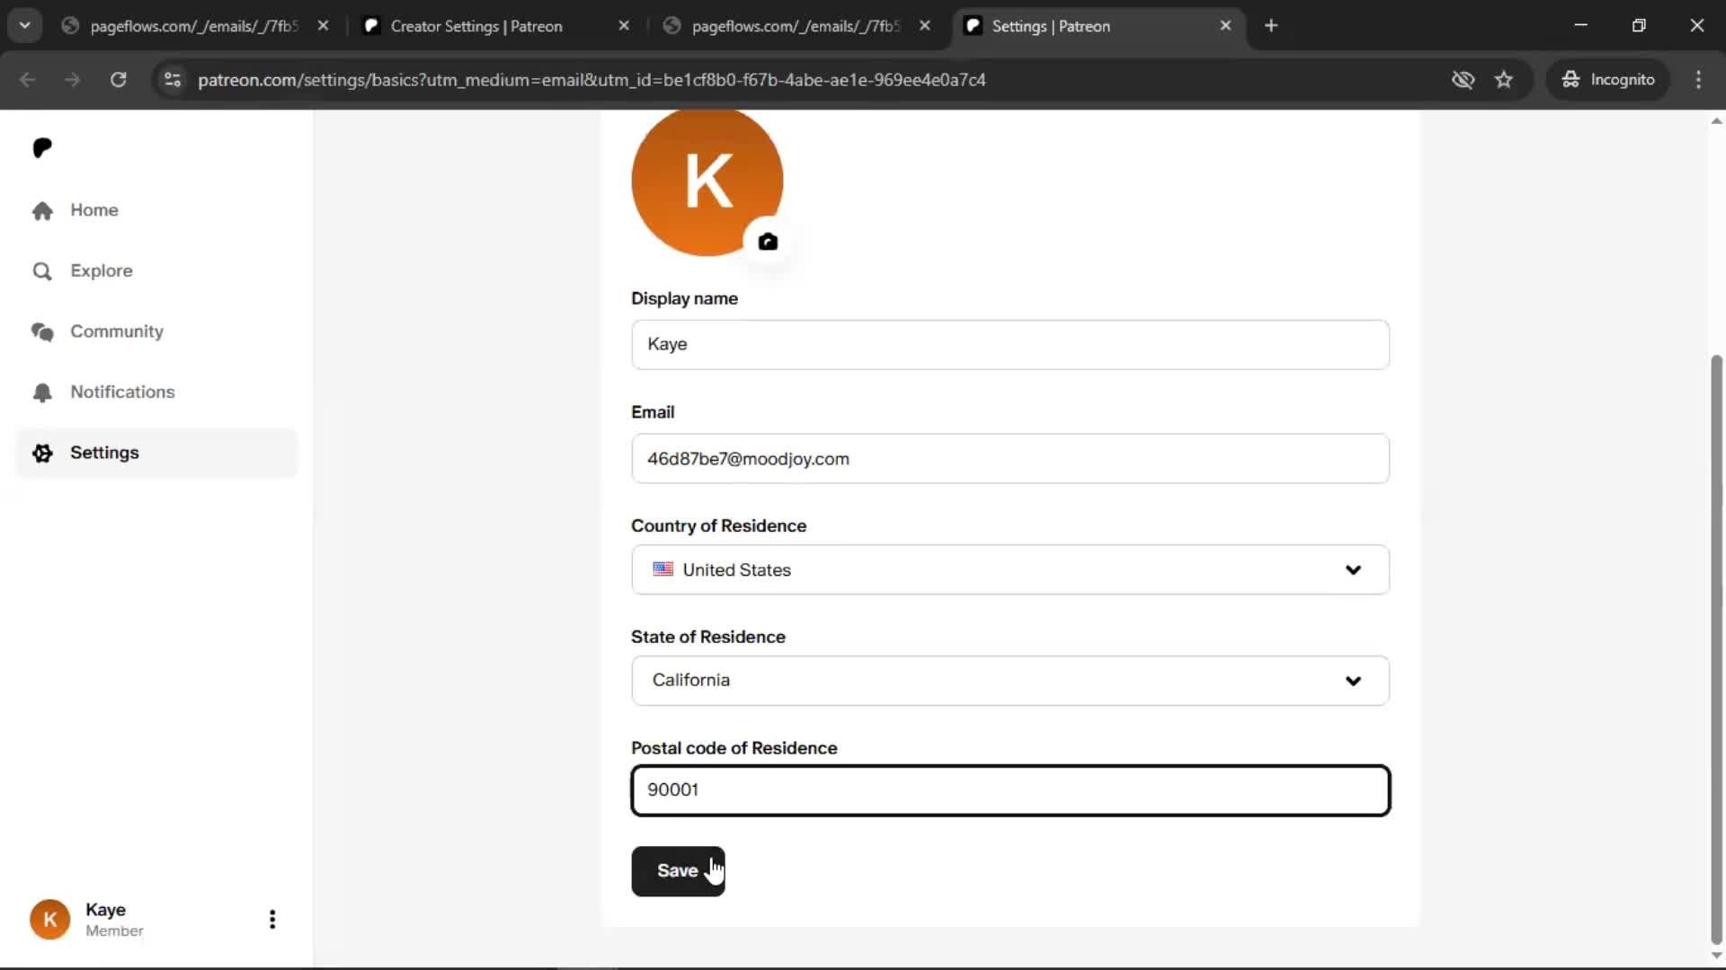
Task: Click the orange K profile picture
Action: coord(707,180)
